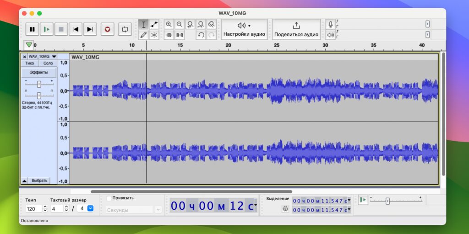Click the upper selection start time 00ч00м11.547с

(320, 201)
